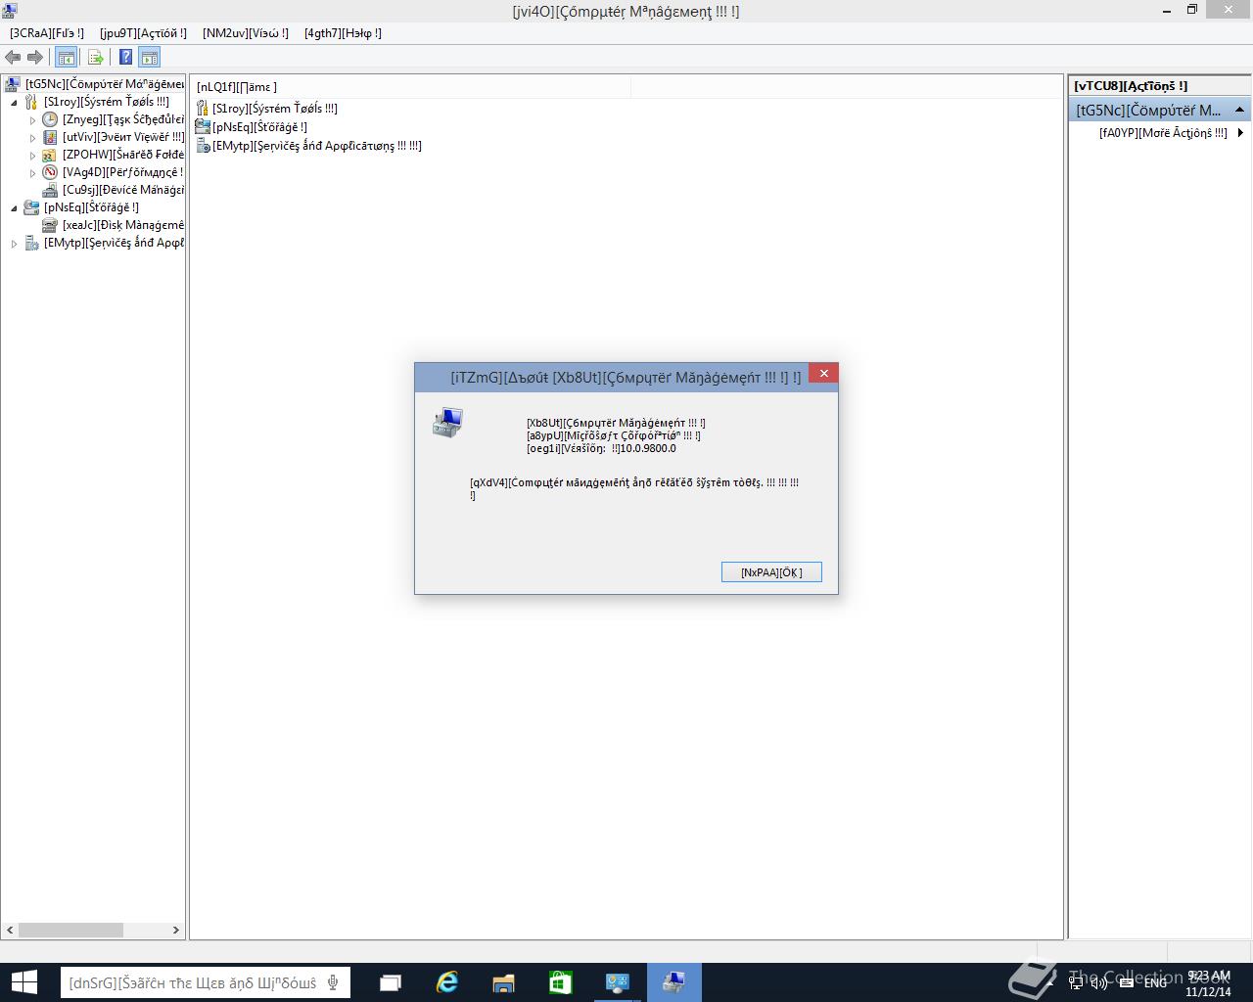1253x1002 pixels.
Task: Click Device Manager icon in tree
Action: 50,190
